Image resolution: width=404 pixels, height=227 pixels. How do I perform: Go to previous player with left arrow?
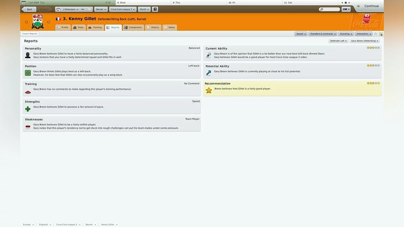point(26,22)
